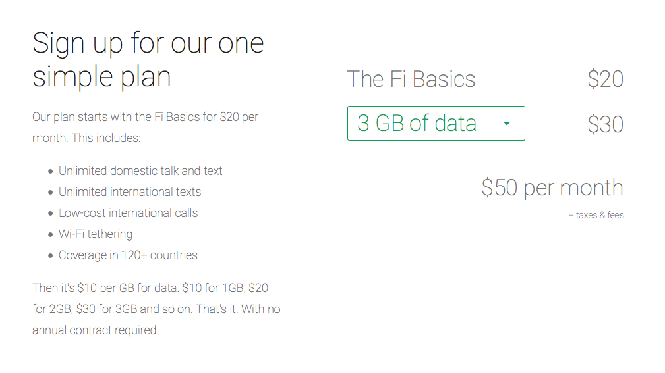Viewport: 665px width, 373px height.
Task: Click the $20 Fi Basics price
Action: 605,79
